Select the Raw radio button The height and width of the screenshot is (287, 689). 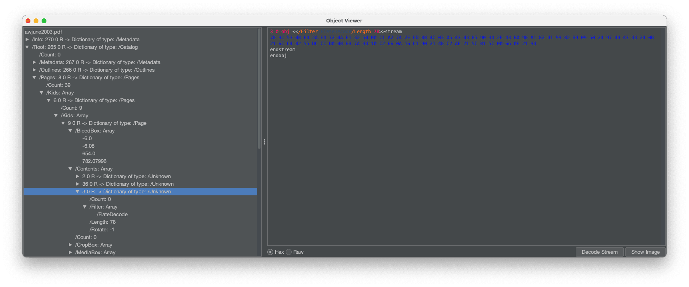tap(289, 252)
